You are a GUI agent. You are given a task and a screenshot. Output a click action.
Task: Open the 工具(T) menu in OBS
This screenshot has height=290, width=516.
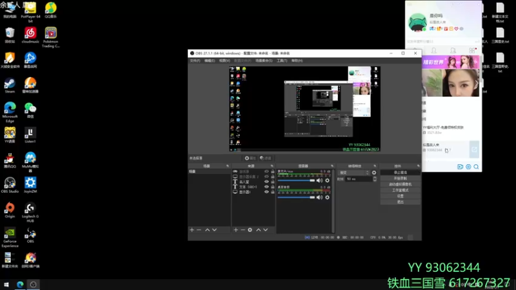click(282, 61)
